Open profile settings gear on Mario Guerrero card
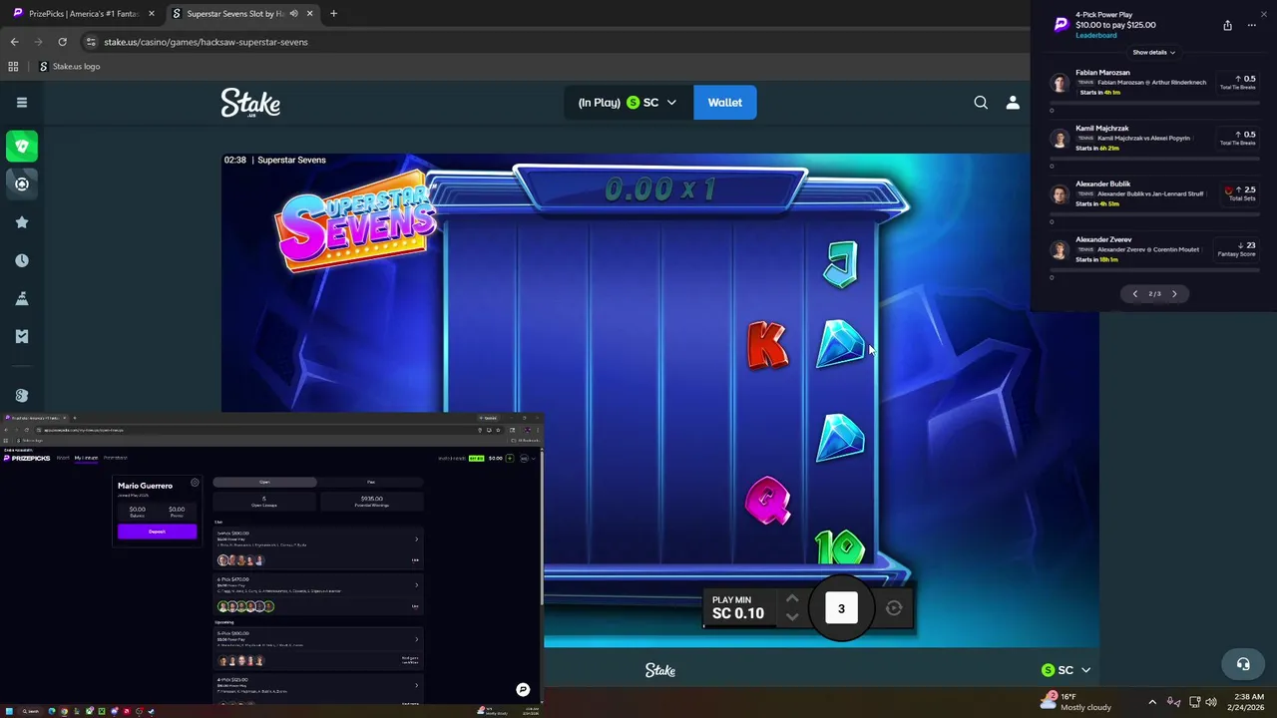Screen dimensions: 1277x718 coord(195,483)
